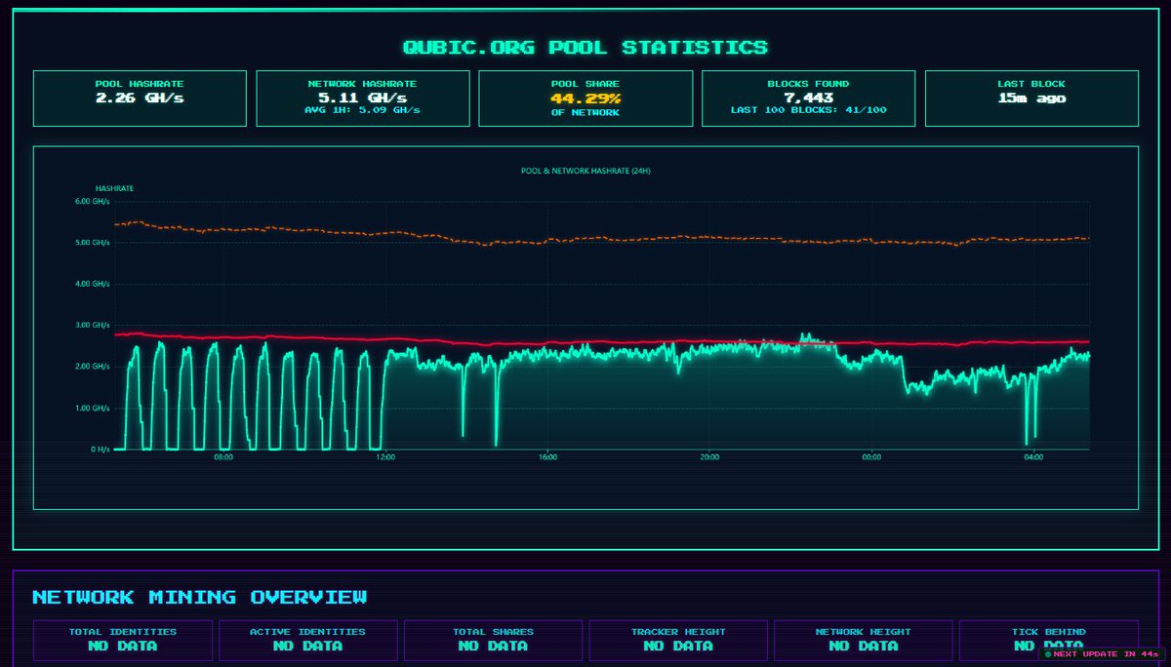Click the 08:00 time axis label

[x=222, y=457]
